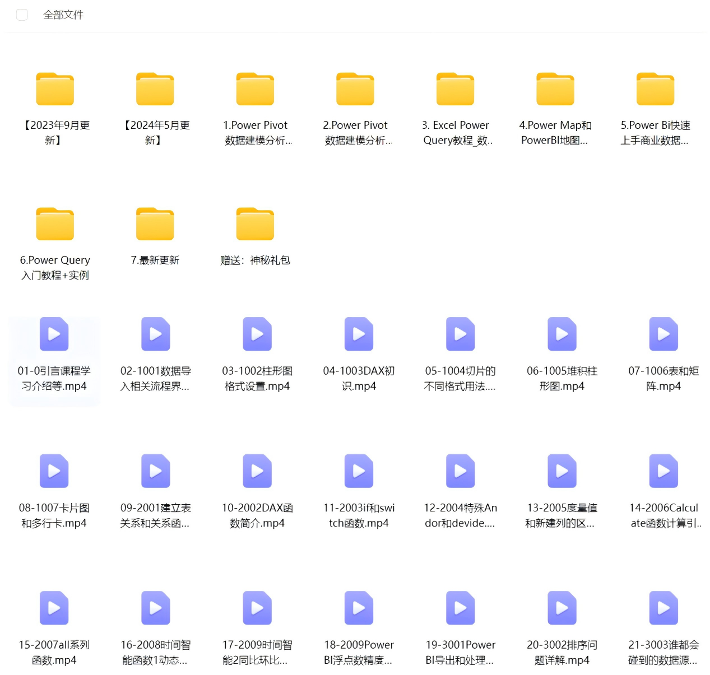The width and height of the screenshot is (710, 675).
Task: Open the 4.Power Map和PowerBI地图 folder
Action: point(555,89)
